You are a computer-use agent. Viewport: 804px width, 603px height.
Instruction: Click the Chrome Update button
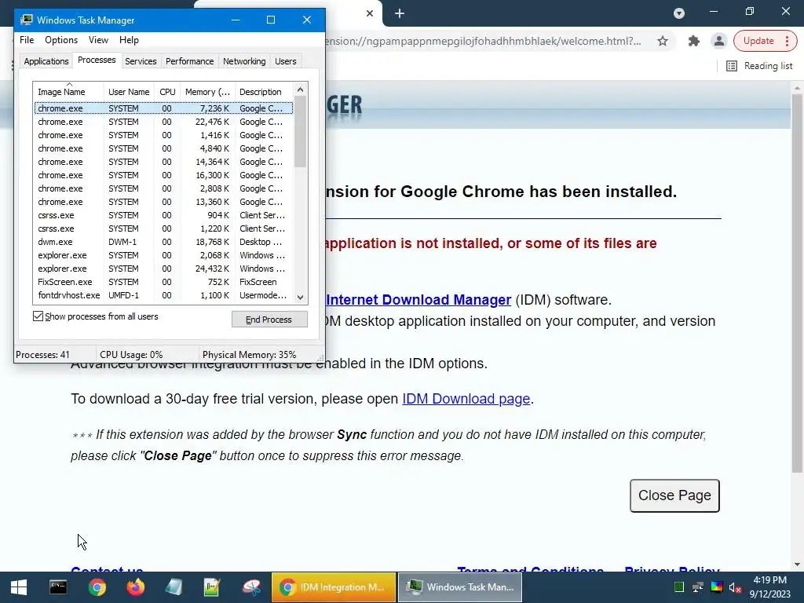pyautogui.click(x=758, y=41)
